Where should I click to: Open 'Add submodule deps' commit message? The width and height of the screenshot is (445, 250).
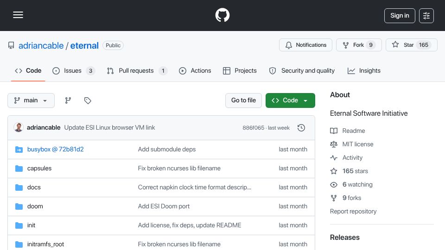pos(167,150)
